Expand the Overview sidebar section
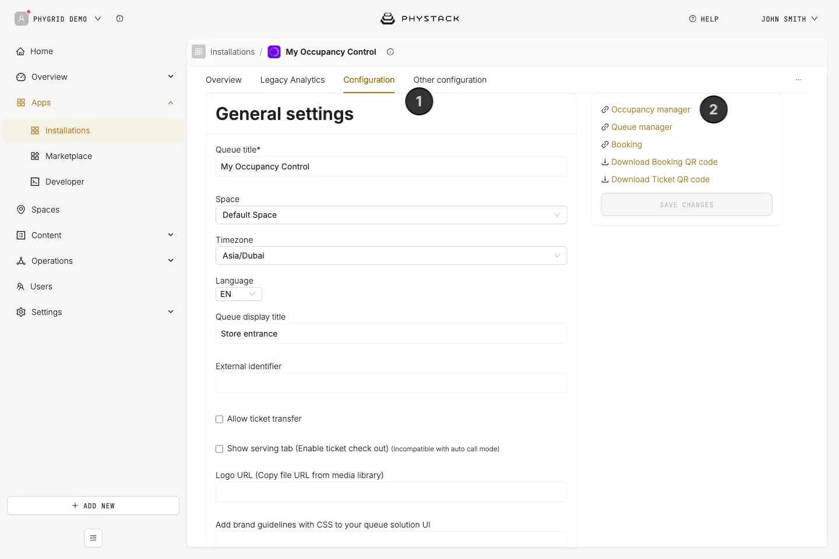The width and height of the screenshot is (839, 559). point(171,76)
